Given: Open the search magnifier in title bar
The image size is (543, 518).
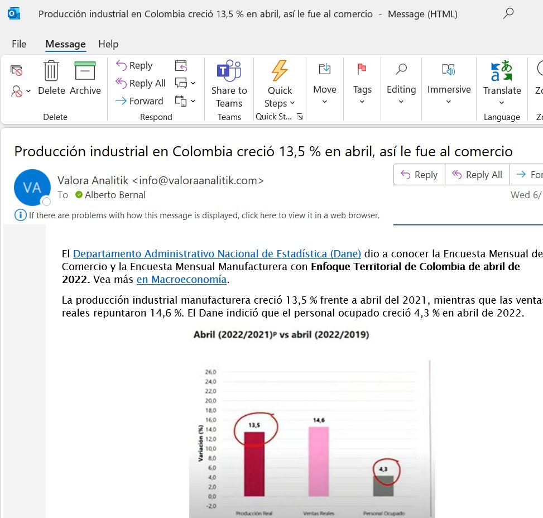Looking at the screenshot, I should (x=508, y=13).
